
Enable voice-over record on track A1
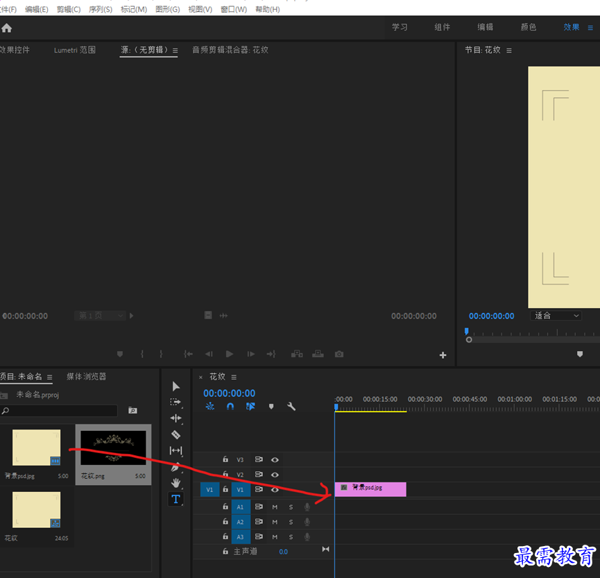(x=307, y=507)
